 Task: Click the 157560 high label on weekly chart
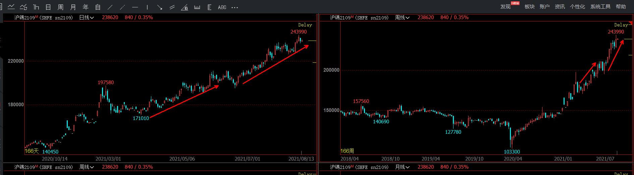click(361, 101)
